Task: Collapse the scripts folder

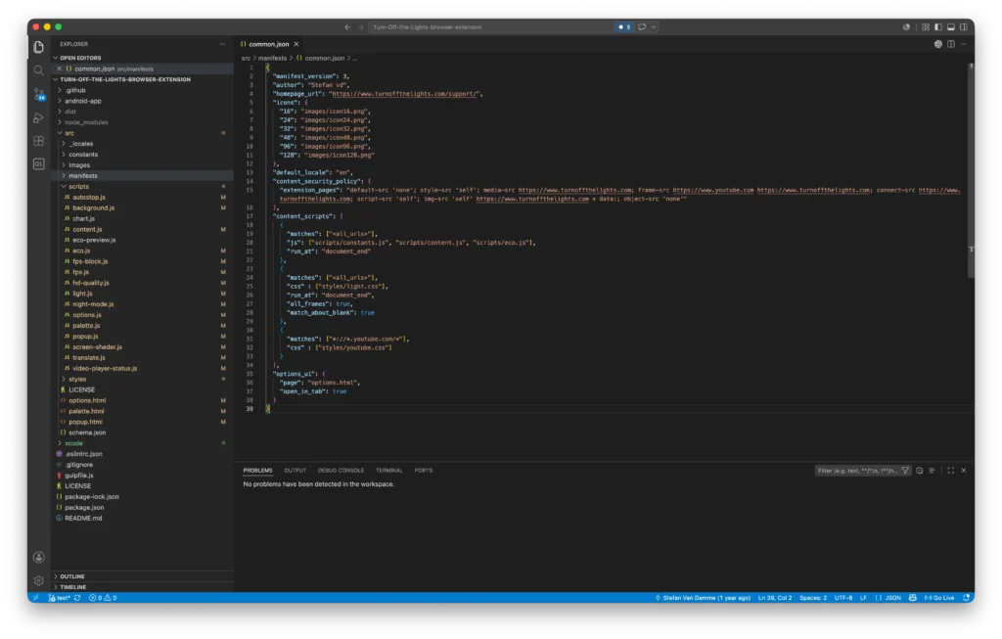Action: pos(142,187)
